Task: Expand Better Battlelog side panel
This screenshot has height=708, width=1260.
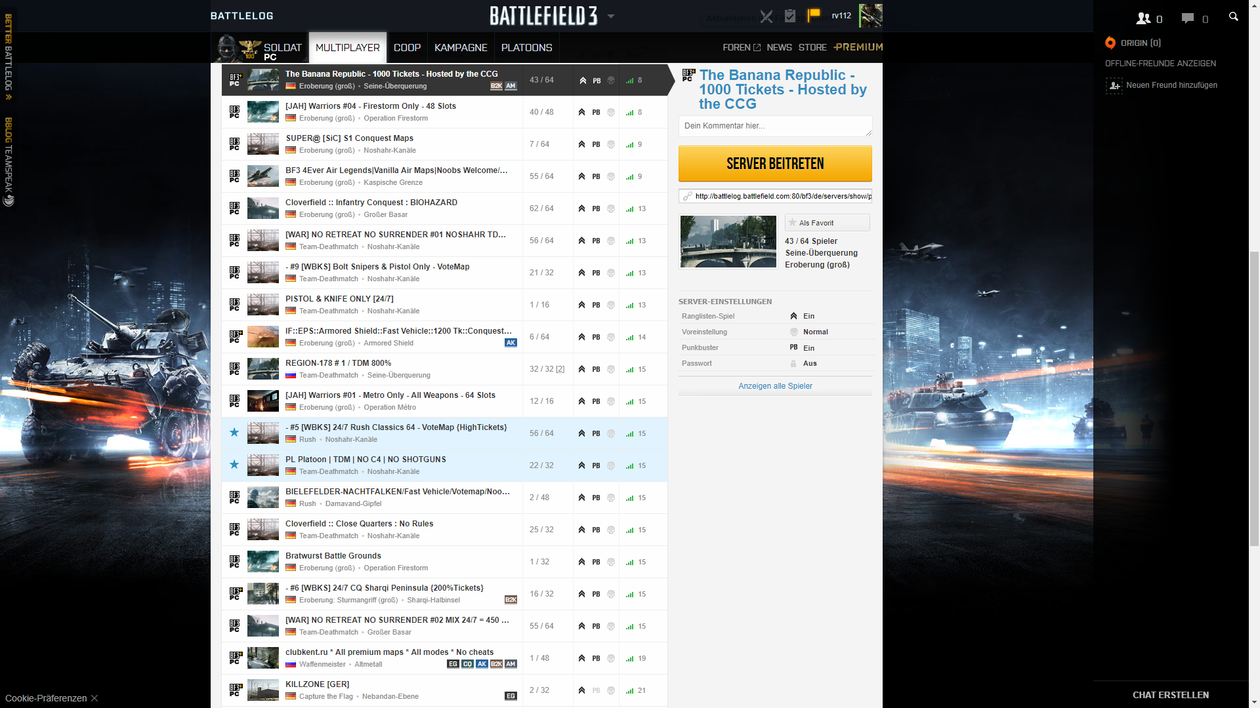Action: [x=9, y=58]
